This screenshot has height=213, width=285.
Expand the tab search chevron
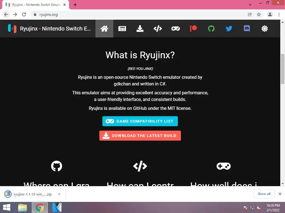(250, 5)
